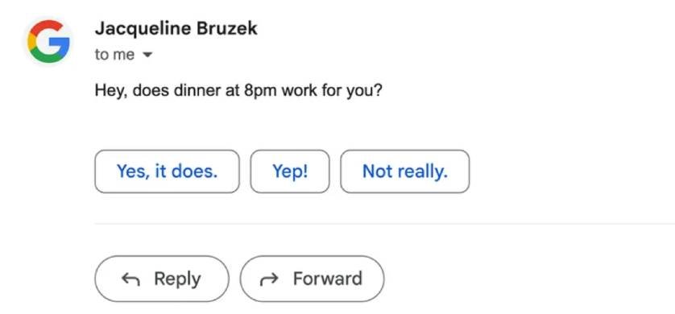Click the first name "Jacqueline"

(143, 29)
